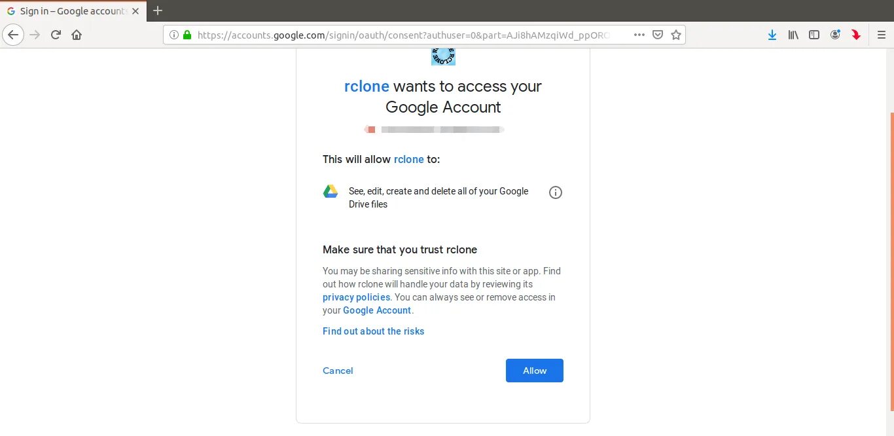Click 'Make sure that you trust rclone' heading
Screen dimensions: 894x436
pos(400,249)
